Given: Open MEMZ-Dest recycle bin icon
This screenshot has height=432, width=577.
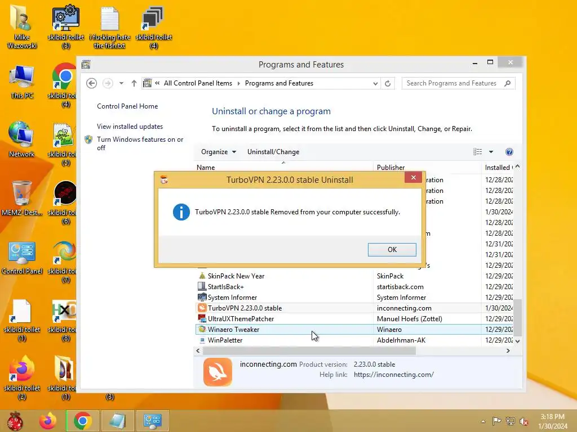Looking at the screenshot, I should click(x=22, y=198).
